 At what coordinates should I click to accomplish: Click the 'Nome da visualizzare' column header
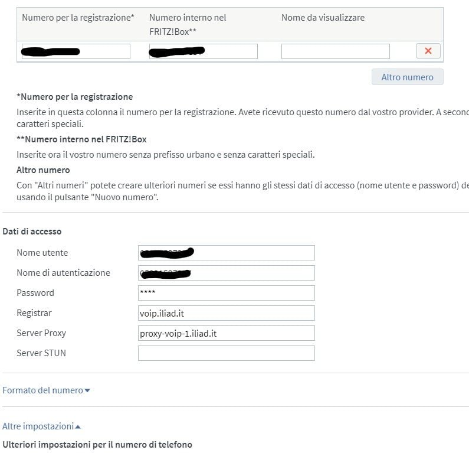tap(323, 18)
